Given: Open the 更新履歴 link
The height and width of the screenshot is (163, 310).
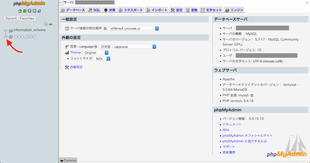Looking at the screenshot, I should (x=229, y=153).
